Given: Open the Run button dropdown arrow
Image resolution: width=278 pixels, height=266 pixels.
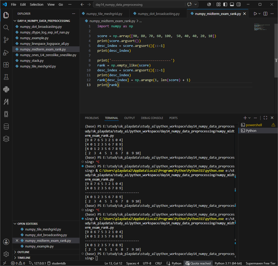Looking at the screenshot, I should point(259,14).
